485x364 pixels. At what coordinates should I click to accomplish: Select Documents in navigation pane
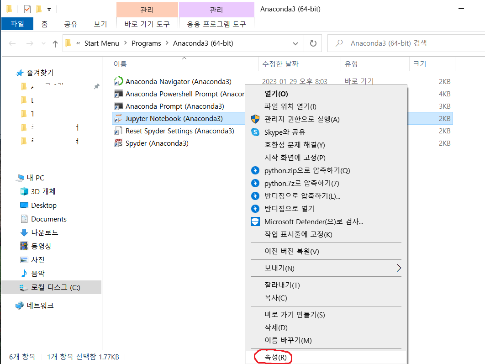(49, 219)
